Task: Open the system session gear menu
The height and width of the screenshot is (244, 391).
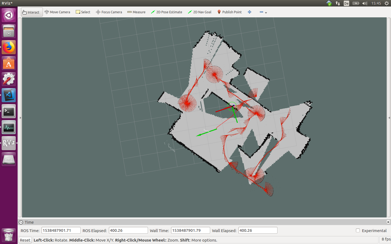Action: click(387, 3)
